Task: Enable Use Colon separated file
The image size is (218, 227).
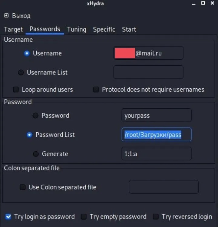Action: (x=23, y=187)
